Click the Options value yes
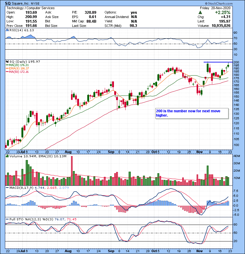The height and width of the screenshot is (254, 245). pos(134,13)
